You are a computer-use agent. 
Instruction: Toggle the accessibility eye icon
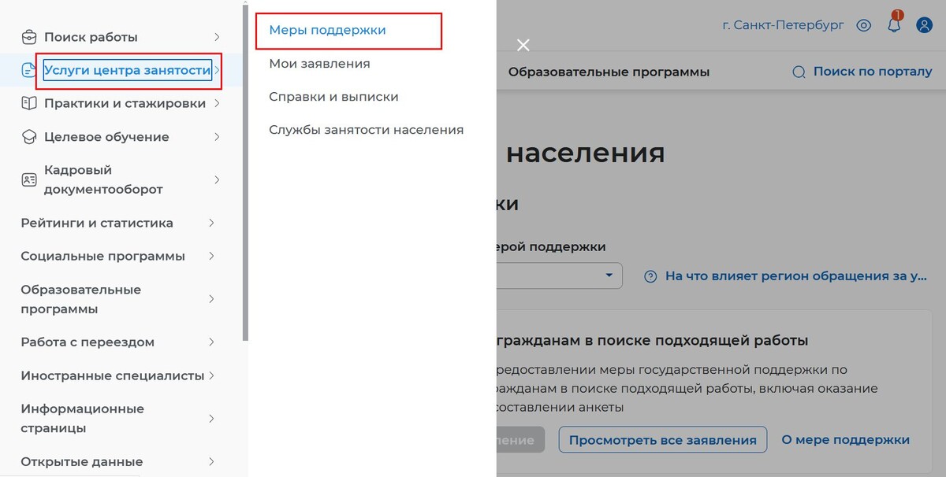click(x=864, y=25)
